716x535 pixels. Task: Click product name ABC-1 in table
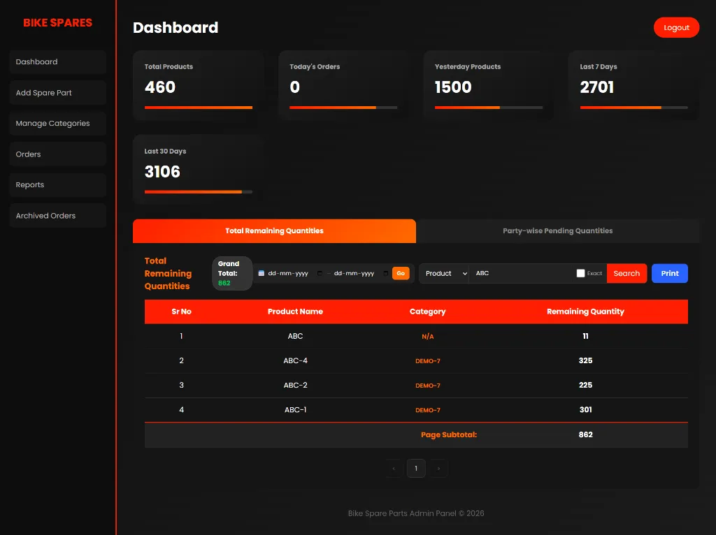click(x=295, y=410)
